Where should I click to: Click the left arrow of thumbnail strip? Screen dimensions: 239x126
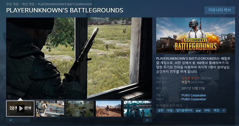click(x=11, y=120)
